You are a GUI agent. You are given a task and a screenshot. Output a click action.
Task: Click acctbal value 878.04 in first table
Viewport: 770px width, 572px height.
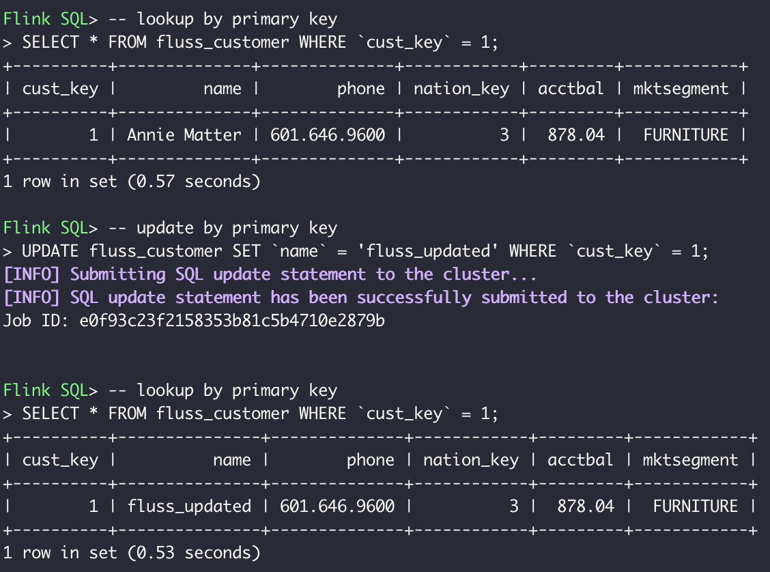tap(576, 134)
